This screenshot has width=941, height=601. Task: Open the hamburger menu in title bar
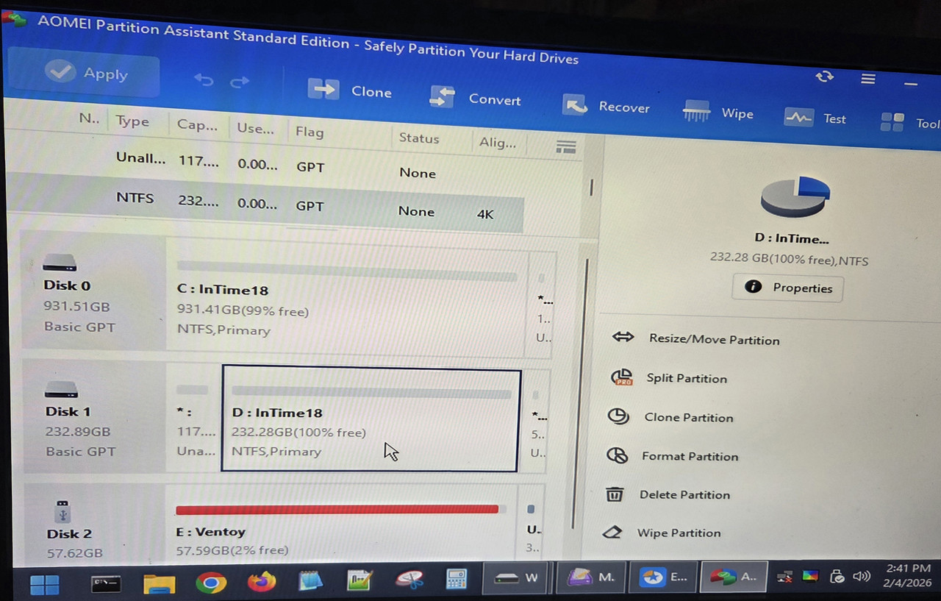point(868,79)
